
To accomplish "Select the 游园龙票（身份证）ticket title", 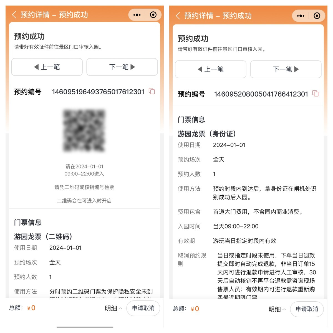I will pyautogui.click(x=207, y=134).
